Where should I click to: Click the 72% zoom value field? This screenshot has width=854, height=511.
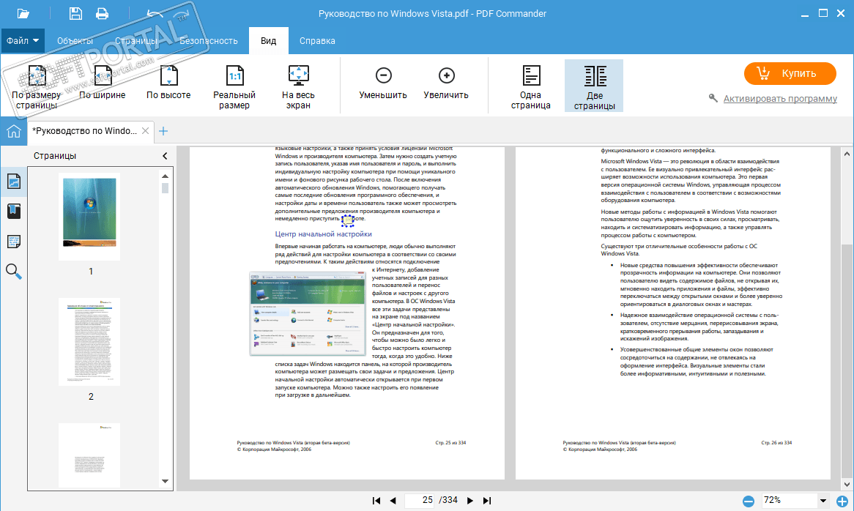789,501
